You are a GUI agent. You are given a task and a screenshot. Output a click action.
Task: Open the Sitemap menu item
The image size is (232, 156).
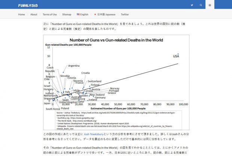[67, 14]
